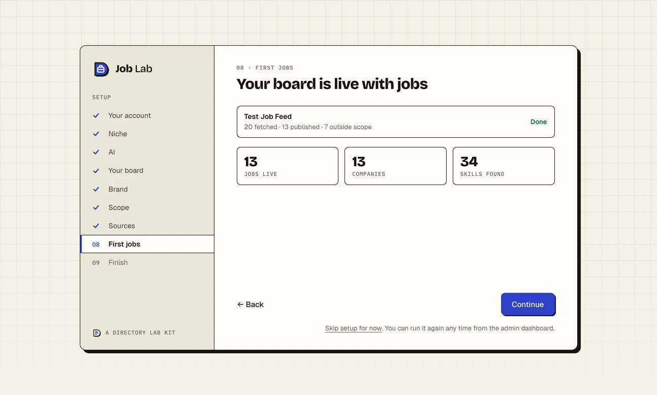Open the Brand setup step

[x=147, y=189]
